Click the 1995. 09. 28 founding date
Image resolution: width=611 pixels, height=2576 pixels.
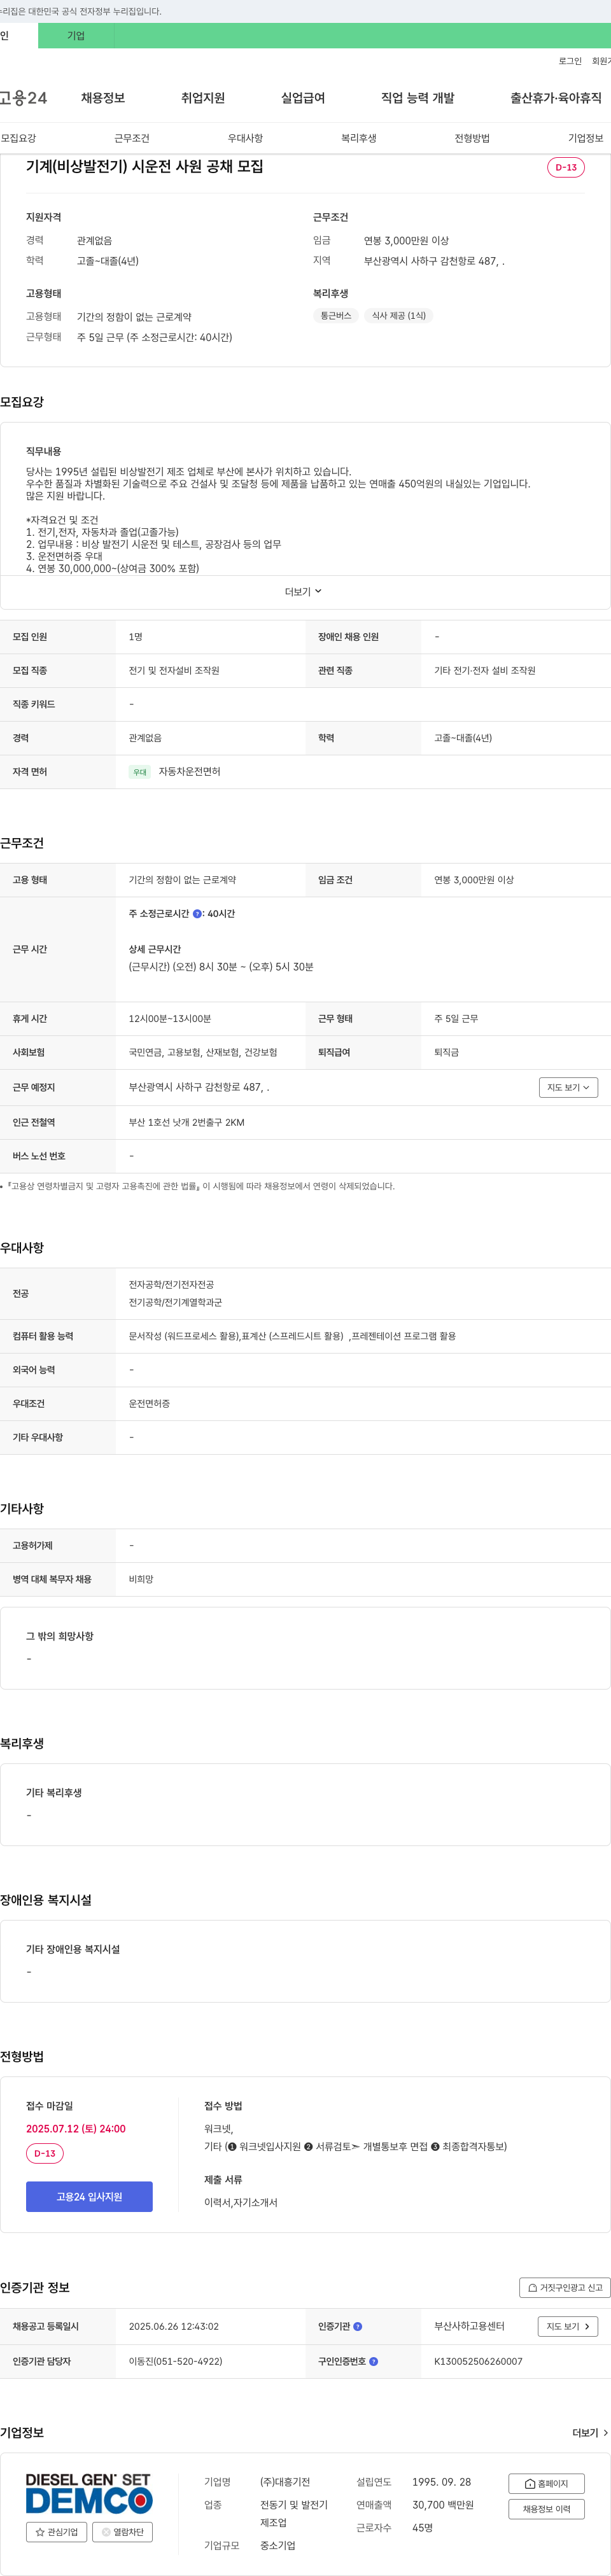coord(442,2482)
